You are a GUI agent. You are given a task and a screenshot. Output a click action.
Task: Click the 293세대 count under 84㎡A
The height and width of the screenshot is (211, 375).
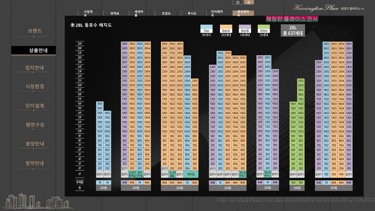point(226,35)
